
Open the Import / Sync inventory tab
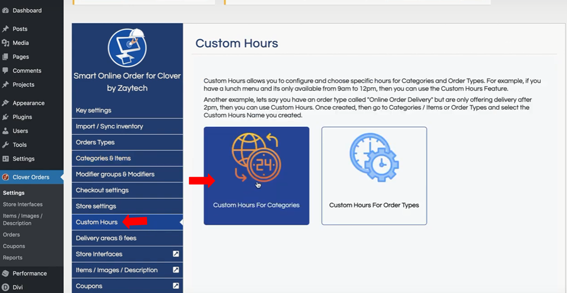127,126
